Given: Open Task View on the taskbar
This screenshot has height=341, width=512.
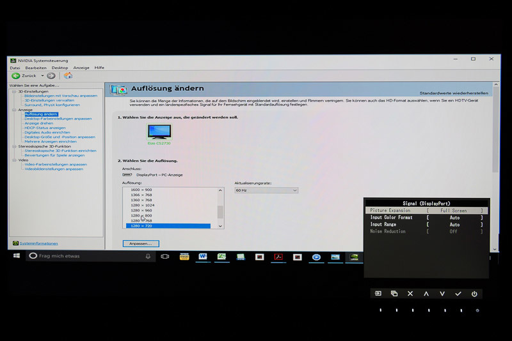Looking at the screenshot, I should point(165,256).
